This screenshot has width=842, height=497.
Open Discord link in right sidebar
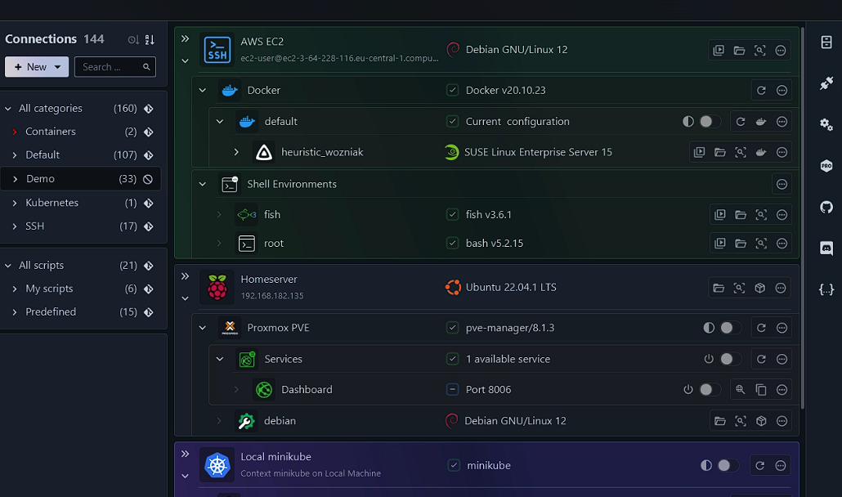(x=826, y=248)
